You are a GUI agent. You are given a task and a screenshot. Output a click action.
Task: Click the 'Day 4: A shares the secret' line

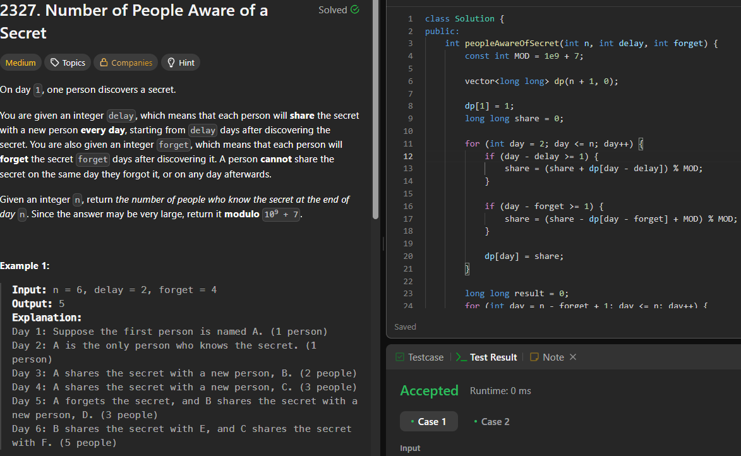pyautogui.click(x=184, y=387)
